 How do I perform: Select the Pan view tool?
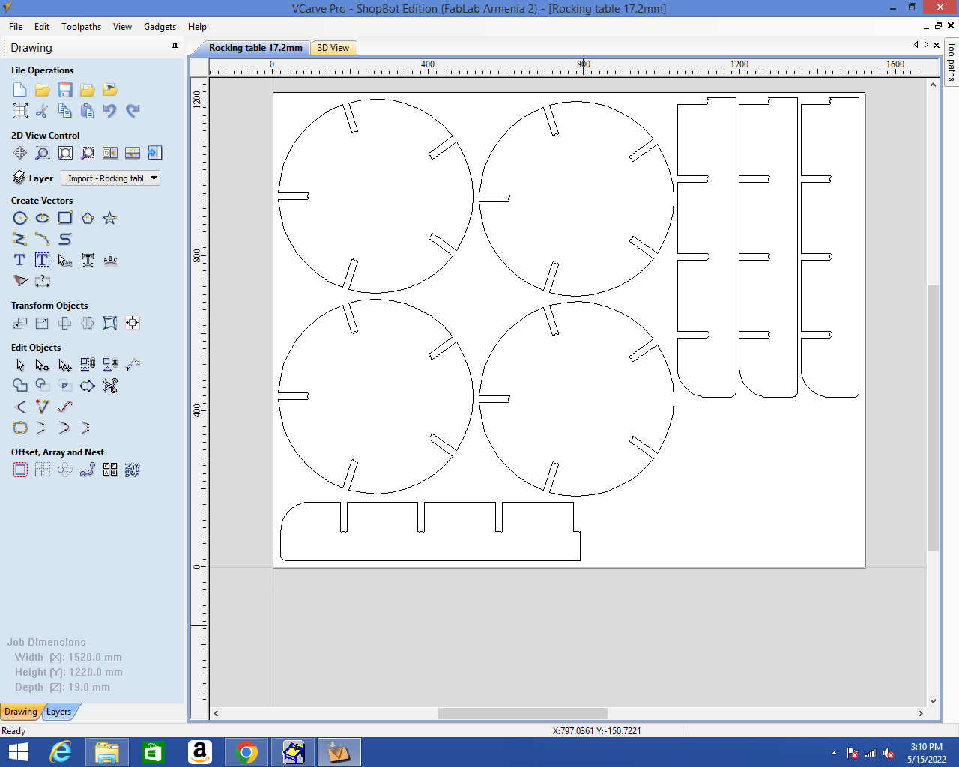pyautogui.click(x=20, y=153)
